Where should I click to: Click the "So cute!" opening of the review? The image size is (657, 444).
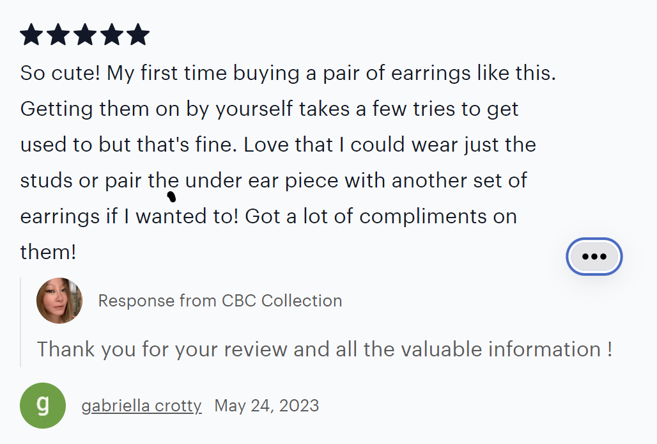[x=60, y=73]
